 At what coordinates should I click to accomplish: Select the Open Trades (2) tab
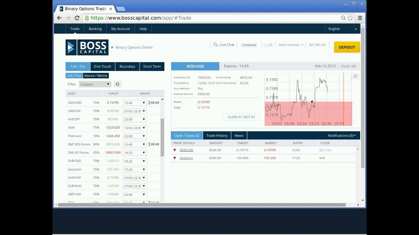[187, 135]
